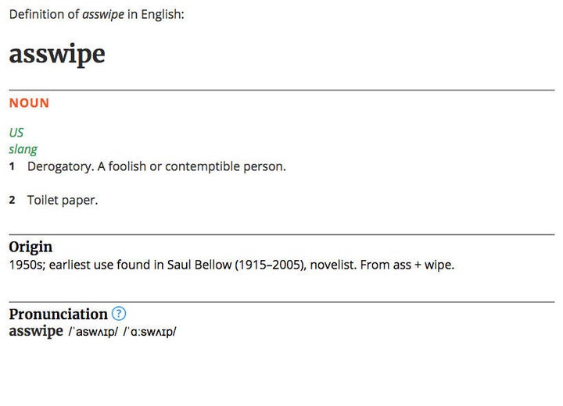
Task: Click the green slang register label
Action: (23, 149)
